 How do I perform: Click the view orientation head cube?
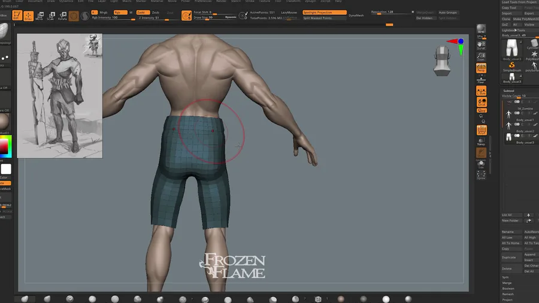click(x=442, y=61)
